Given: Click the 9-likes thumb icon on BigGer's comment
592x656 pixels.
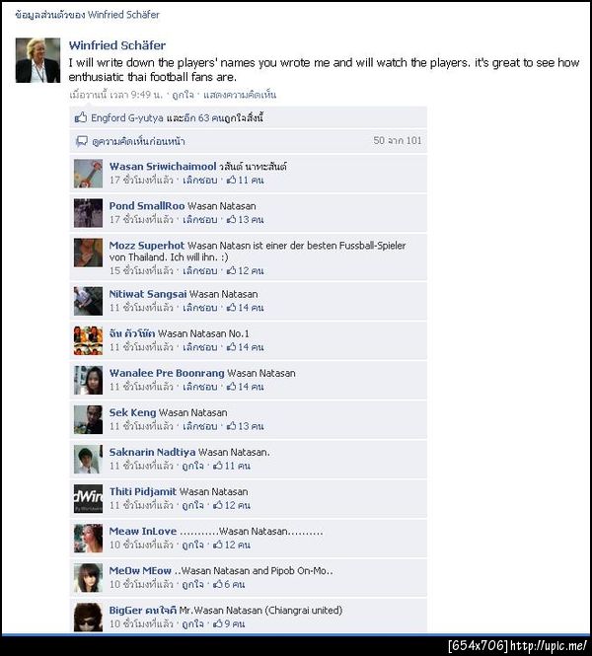Looking at the screenshot, I should pos(217,623).
